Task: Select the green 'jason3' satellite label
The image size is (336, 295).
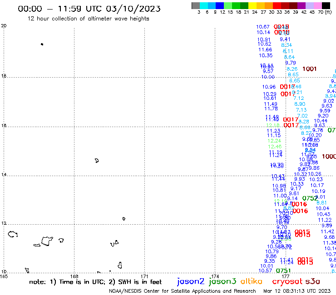Action: tap(222, 281)
